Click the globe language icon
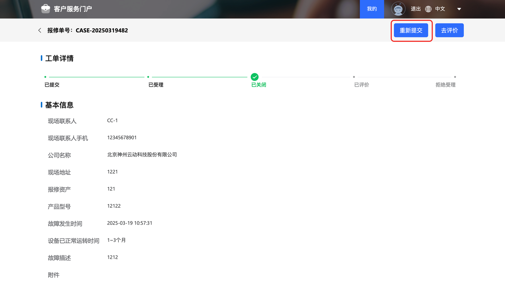The image size is (505, 286). click(x=428, y=9)
